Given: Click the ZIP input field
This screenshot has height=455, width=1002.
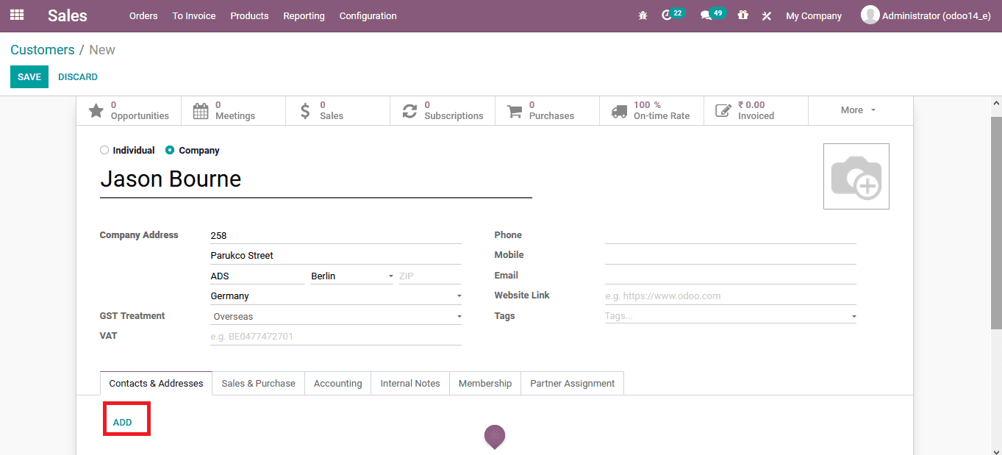Looking at the screenshot, I should [429, 276].
